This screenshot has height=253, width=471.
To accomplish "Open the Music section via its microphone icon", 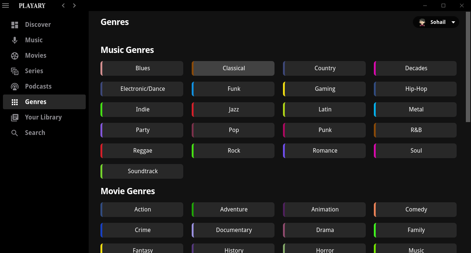I will tap(15, 40).
